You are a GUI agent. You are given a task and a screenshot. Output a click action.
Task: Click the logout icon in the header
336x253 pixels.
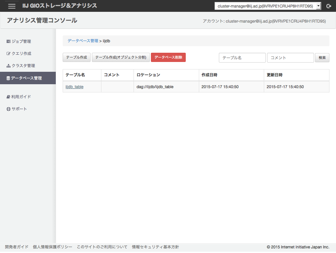click(329, 6)
